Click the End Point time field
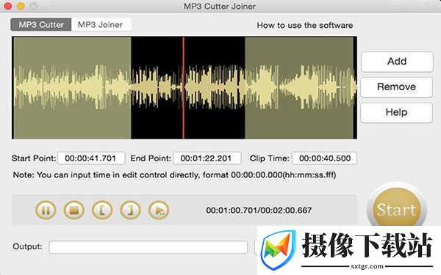The height and width of the screenshot is (275, 441). tap(207, 158)
